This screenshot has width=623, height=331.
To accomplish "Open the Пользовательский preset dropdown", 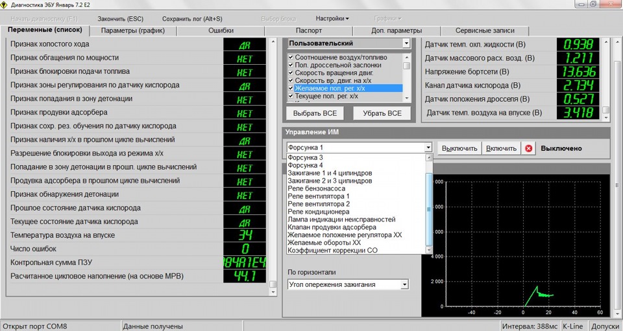I will (406, 43).
